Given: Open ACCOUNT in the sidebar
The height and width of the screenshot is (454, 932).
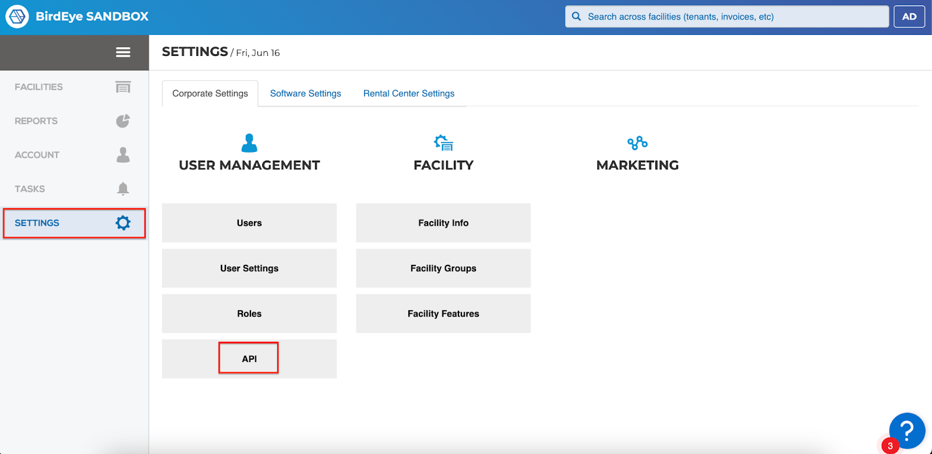Looking at the screenshot, I should (74, 155).
